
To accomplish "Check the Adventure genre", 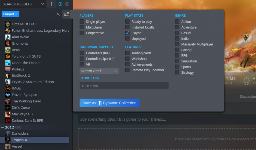I will click(177, 27).
